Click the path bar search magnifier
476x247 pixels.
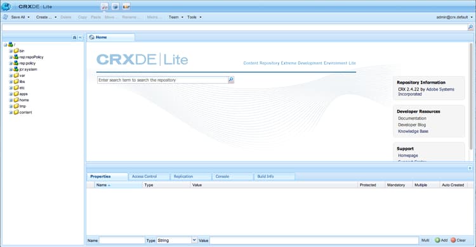coord(470,27)
